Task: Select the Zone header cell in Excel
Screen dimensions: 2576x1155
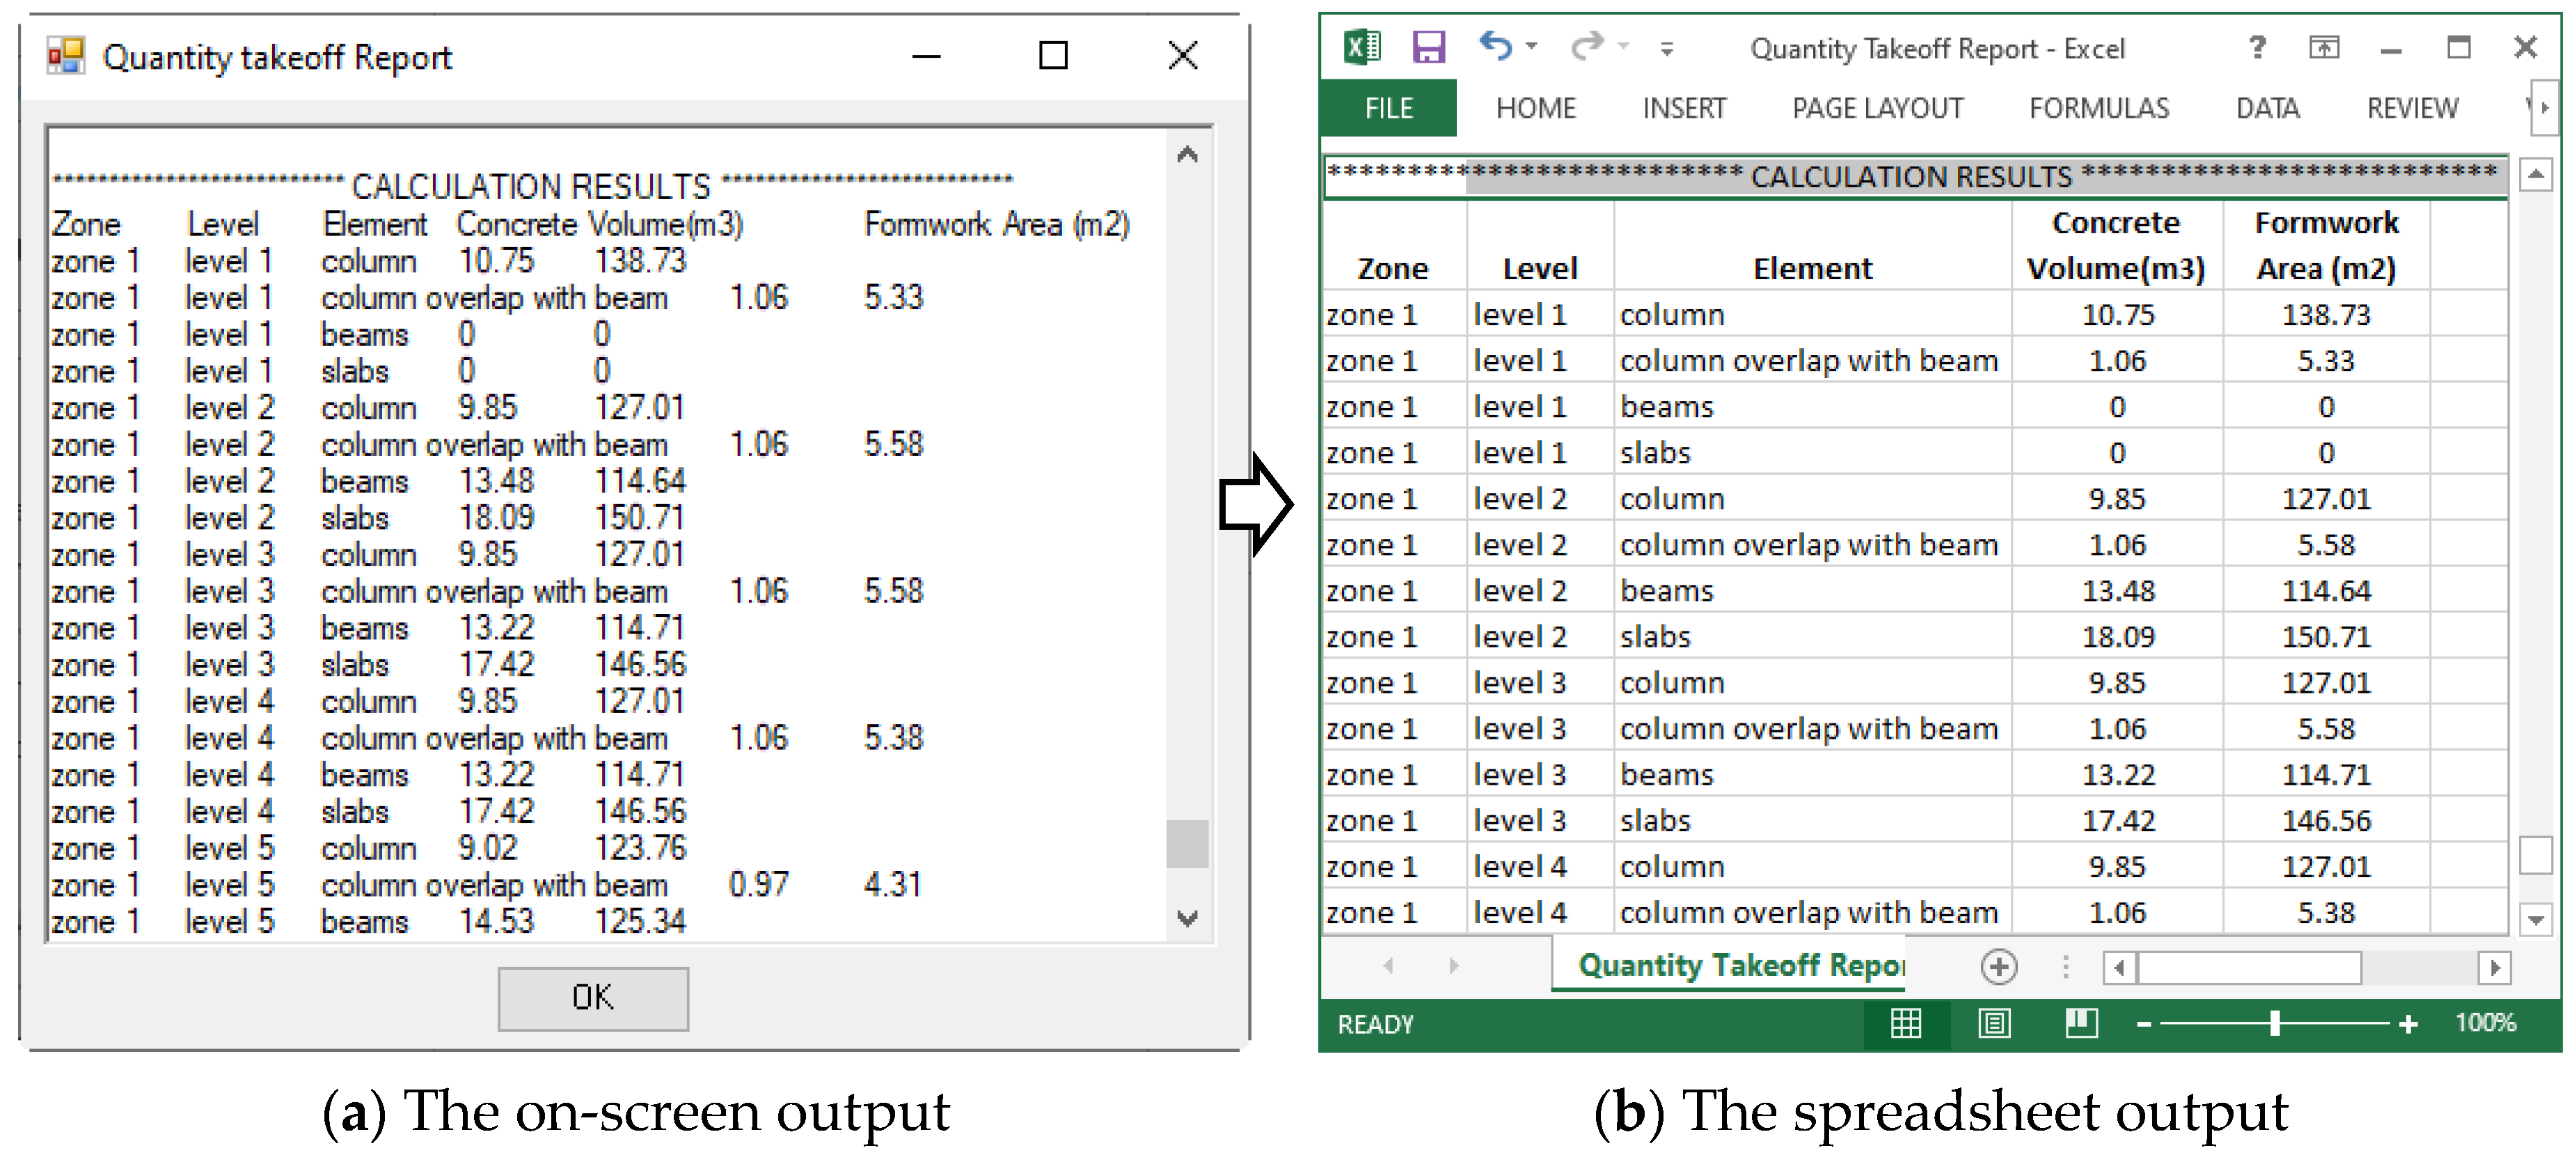Action: tap(1394, 245)
